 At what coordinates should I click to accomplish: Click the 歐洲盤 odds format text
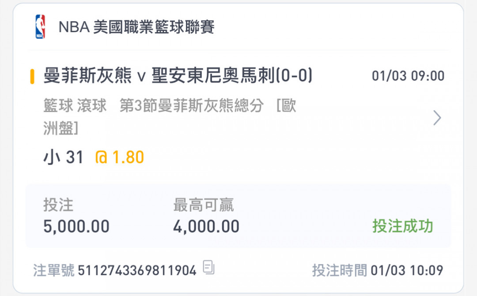(170, 117)
